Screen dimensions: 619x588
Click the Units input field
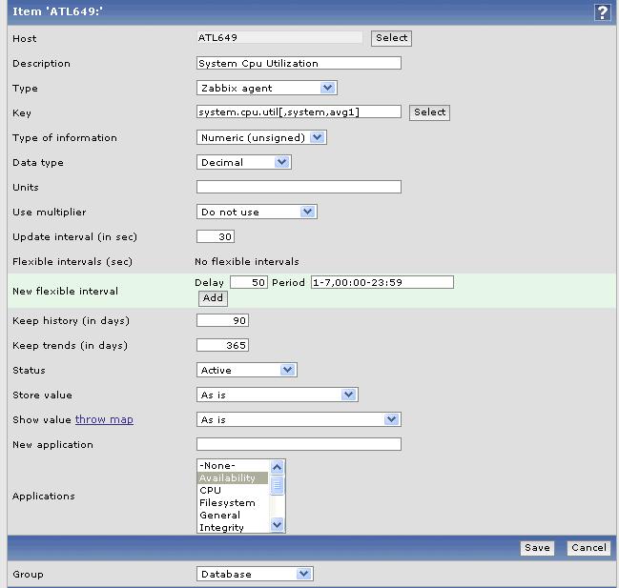299,187
